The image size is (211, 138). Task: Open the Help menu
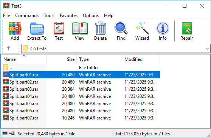click(109, 16)
